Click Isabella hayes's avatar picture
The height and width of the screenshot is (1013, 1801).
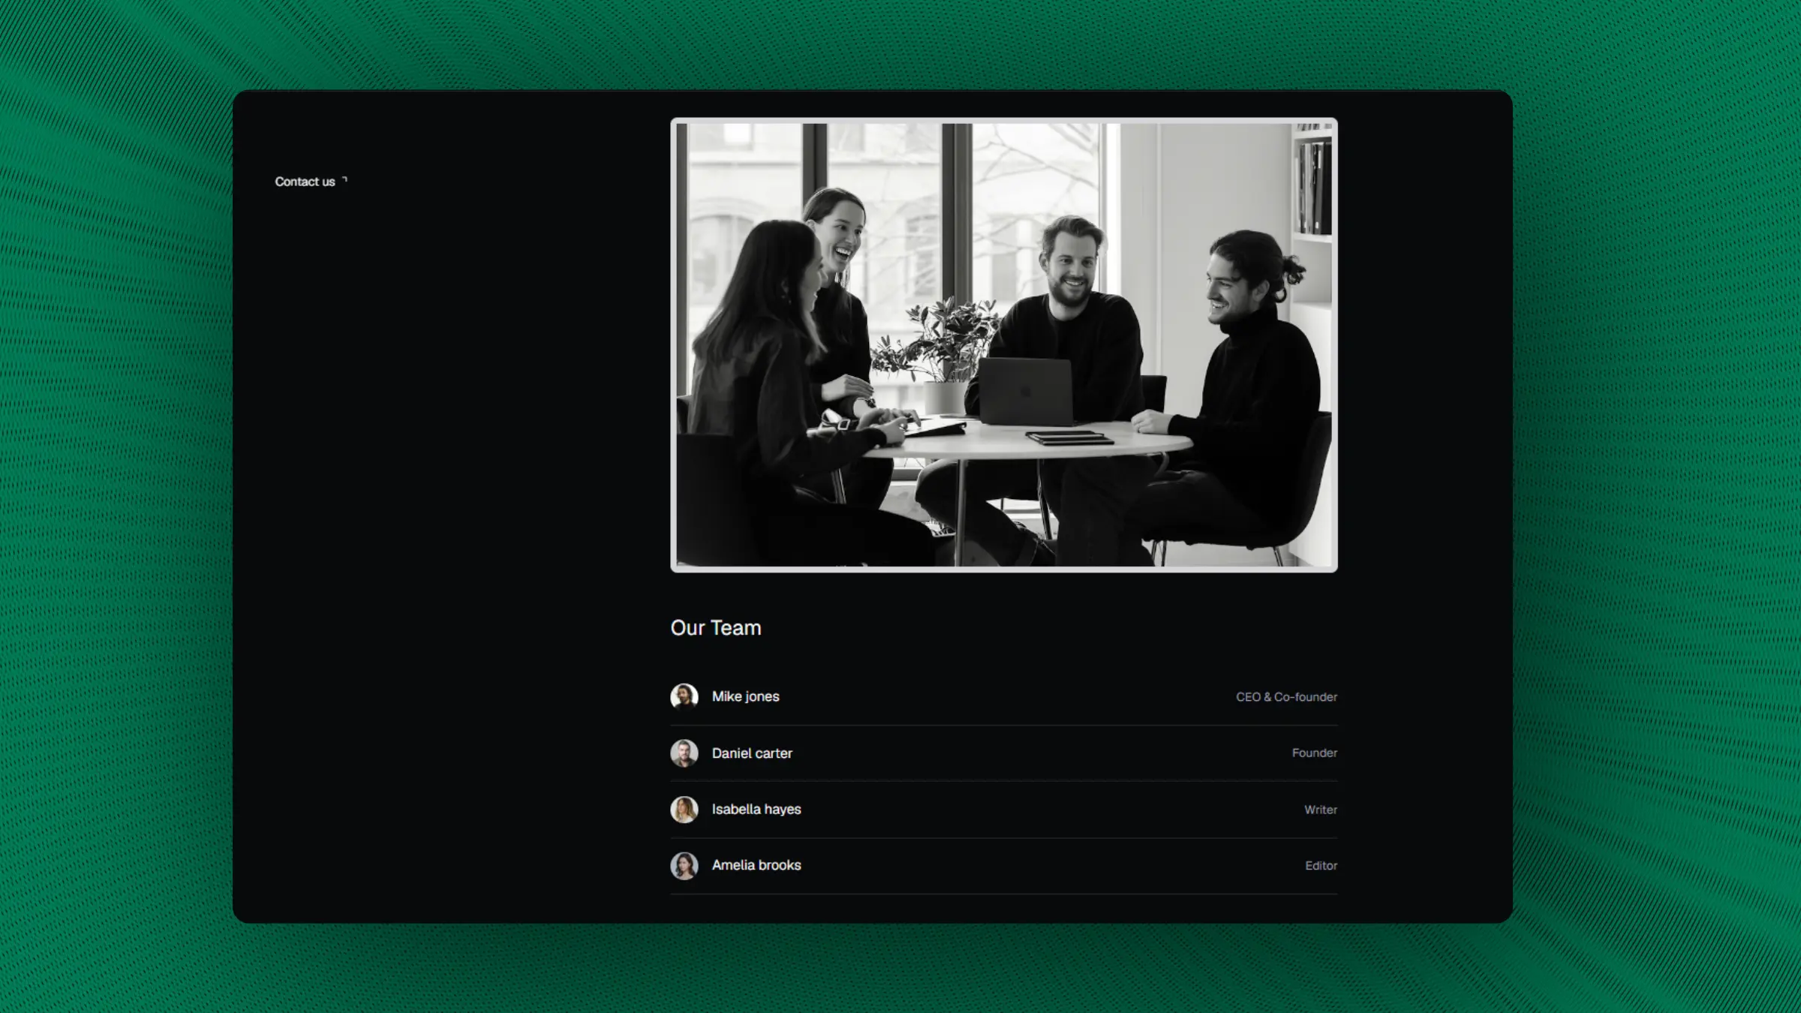[684, 810]
